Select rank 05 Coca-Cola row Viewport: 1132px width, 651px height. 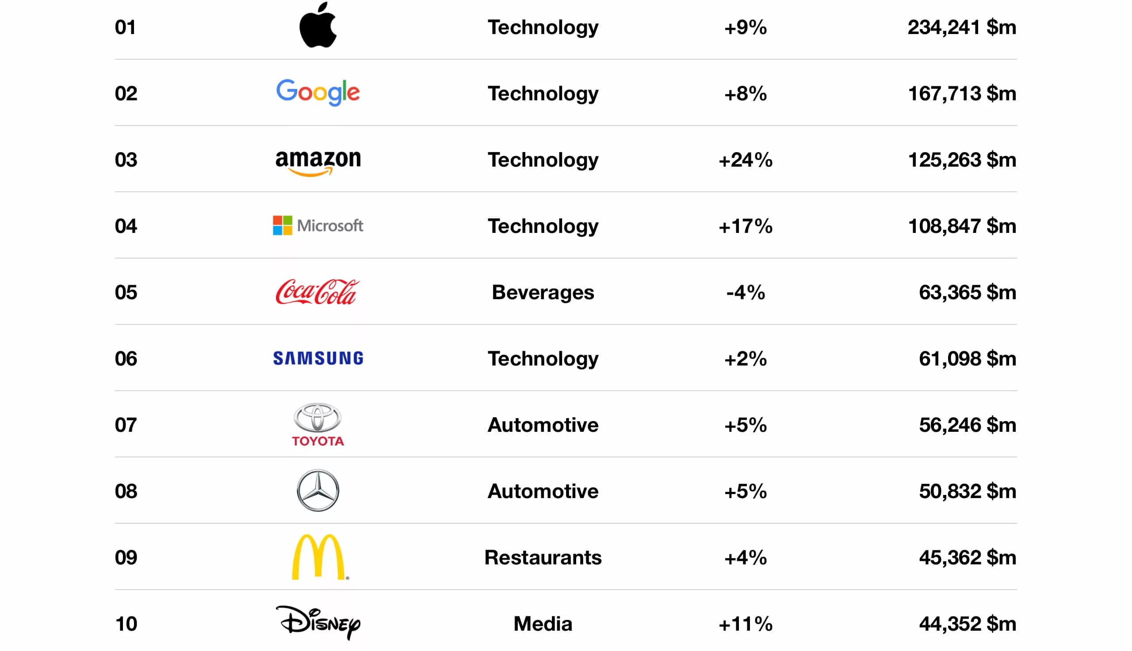click(x=566, y=291)
